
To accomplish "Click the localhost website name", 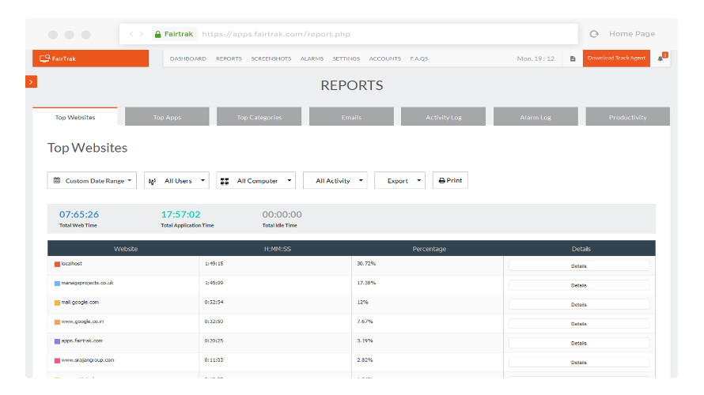I will (x=72, y=264).
